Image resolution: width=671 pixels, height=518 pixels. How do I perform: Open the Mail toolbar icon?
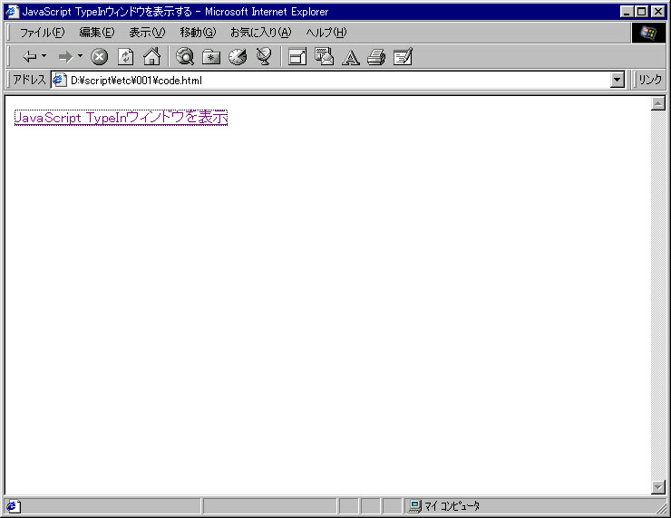(x=324, y=56)
